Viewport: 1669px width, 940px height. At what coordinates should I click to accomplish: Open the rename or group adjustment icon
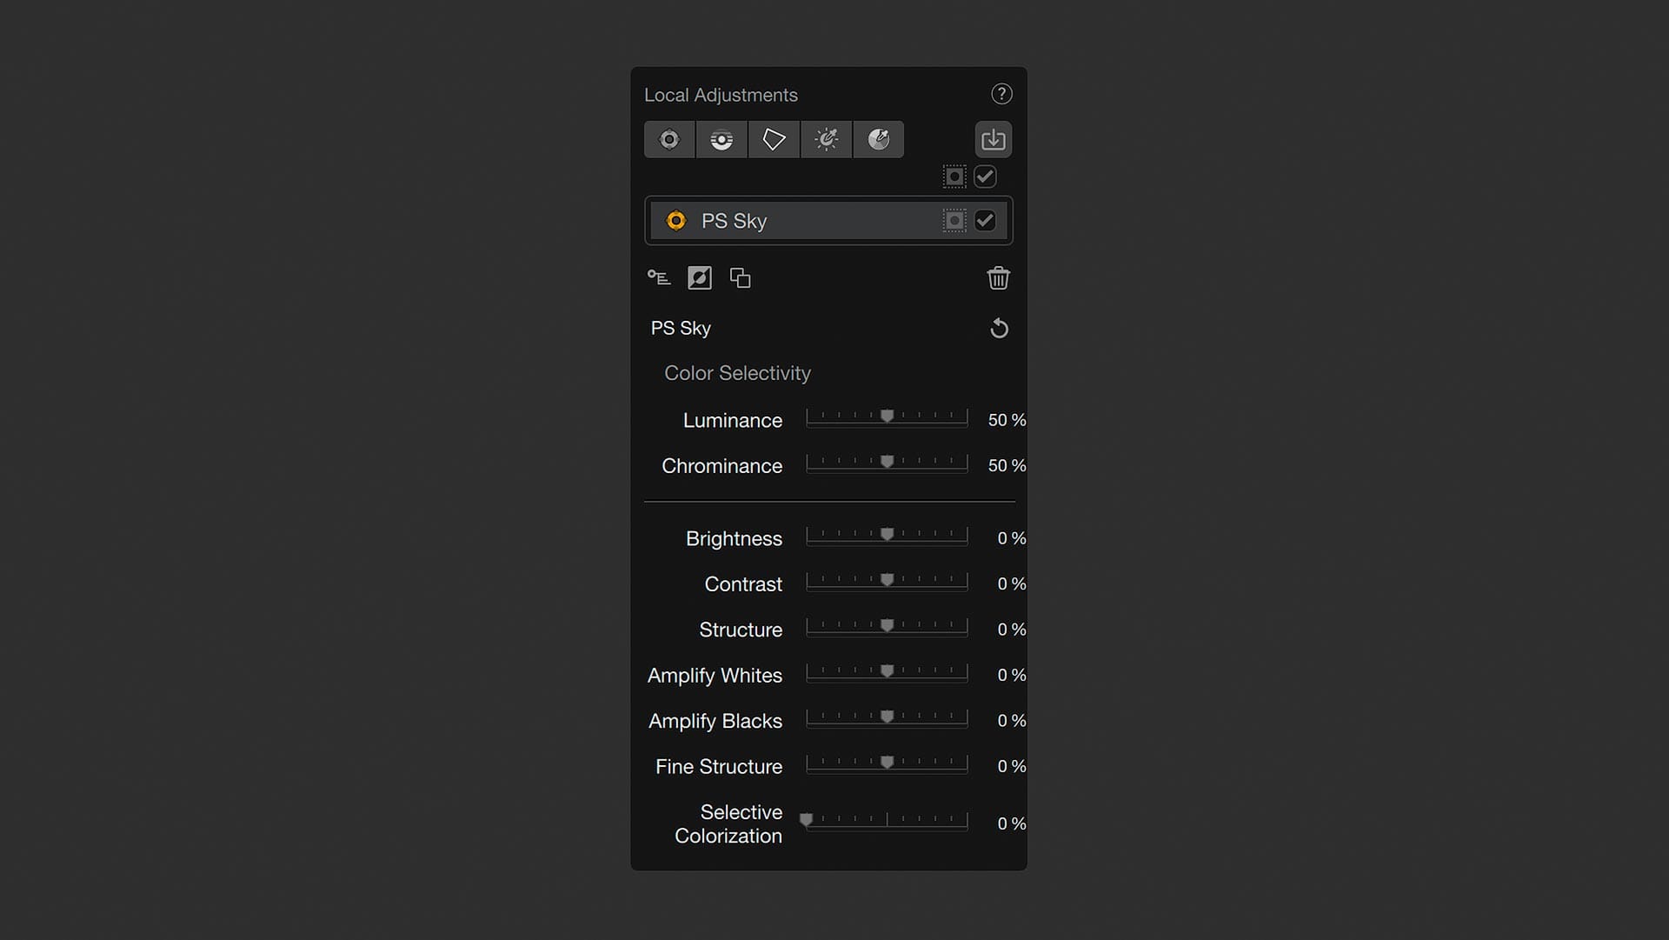point(659,278)
